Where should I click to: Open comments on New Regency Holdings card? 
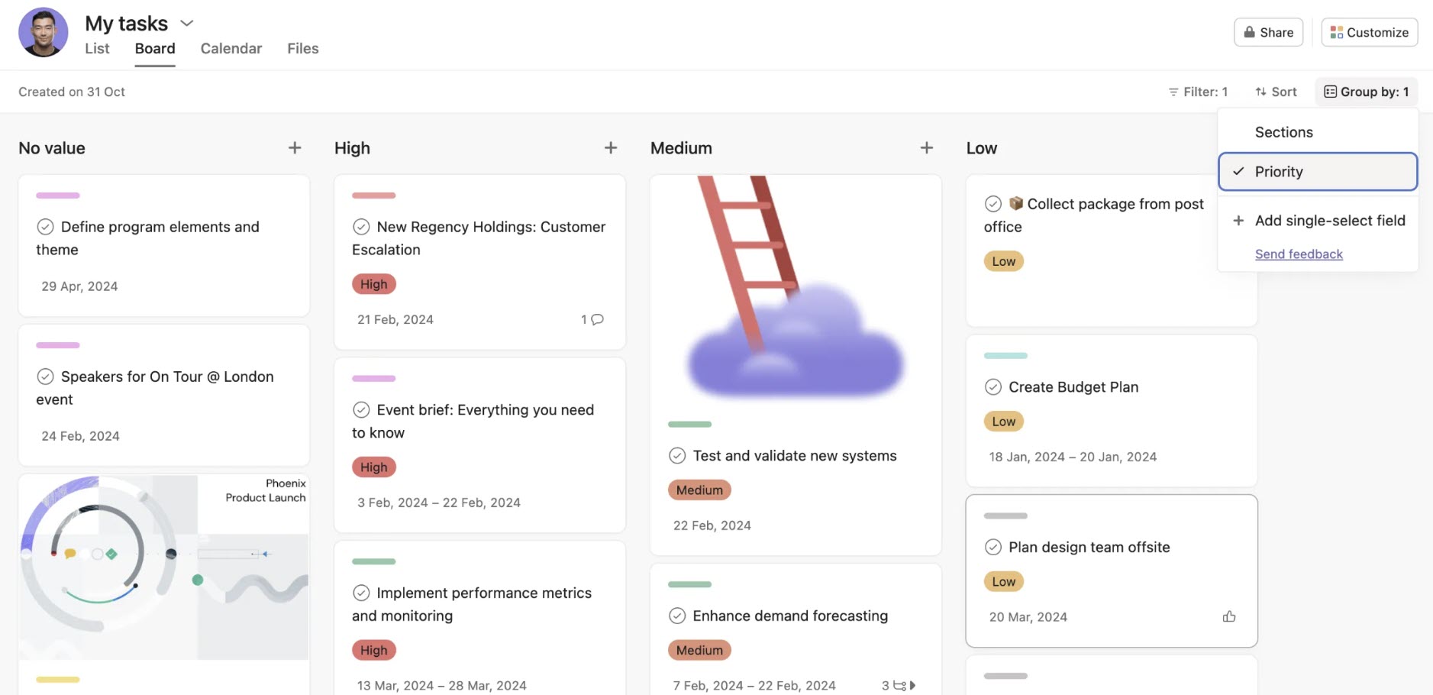[593, 319]
